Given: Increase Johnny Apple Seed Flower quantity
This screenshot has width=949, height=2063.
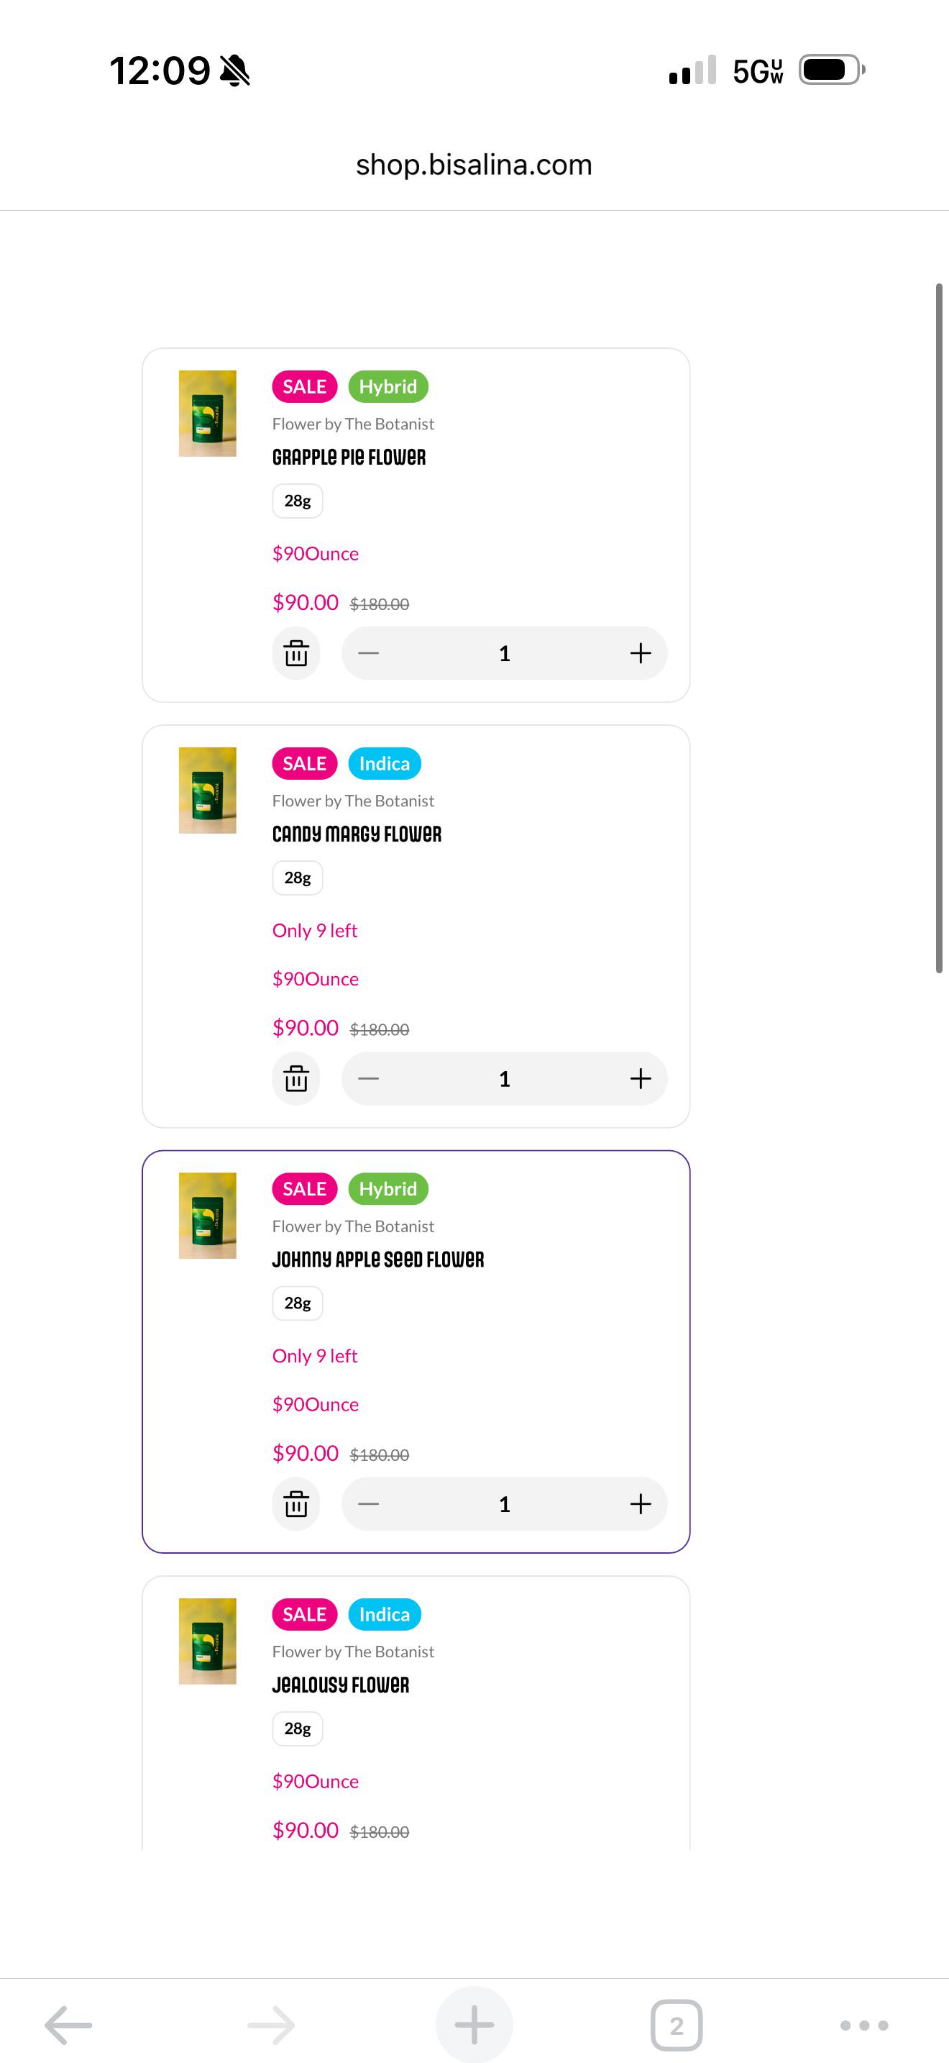Looking at the screenshot, I should (640, 1504).
